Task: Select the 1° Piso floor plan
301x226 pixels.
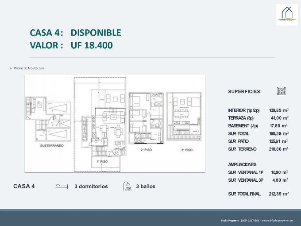Action: (x=100, y=125)
